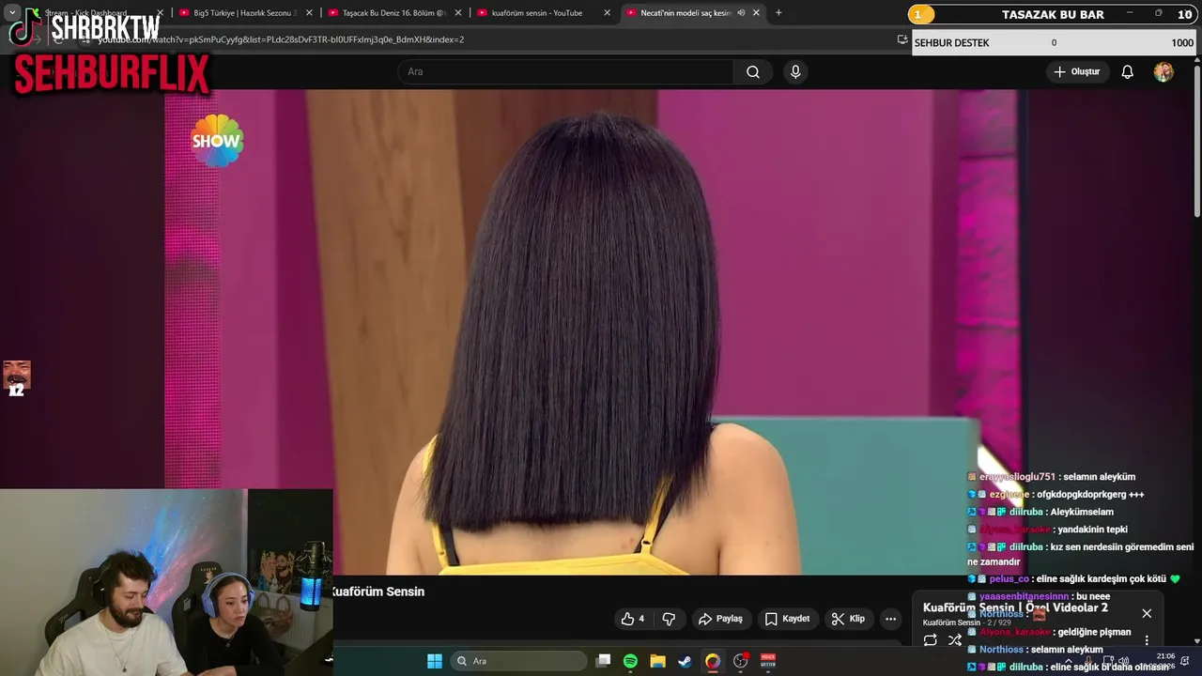The height and width of the screenshot is (676, 1202).
Task: Click the Kuaförüm Sensin | Özel Videolar 2 playlist title
Action: [1015, 607]
